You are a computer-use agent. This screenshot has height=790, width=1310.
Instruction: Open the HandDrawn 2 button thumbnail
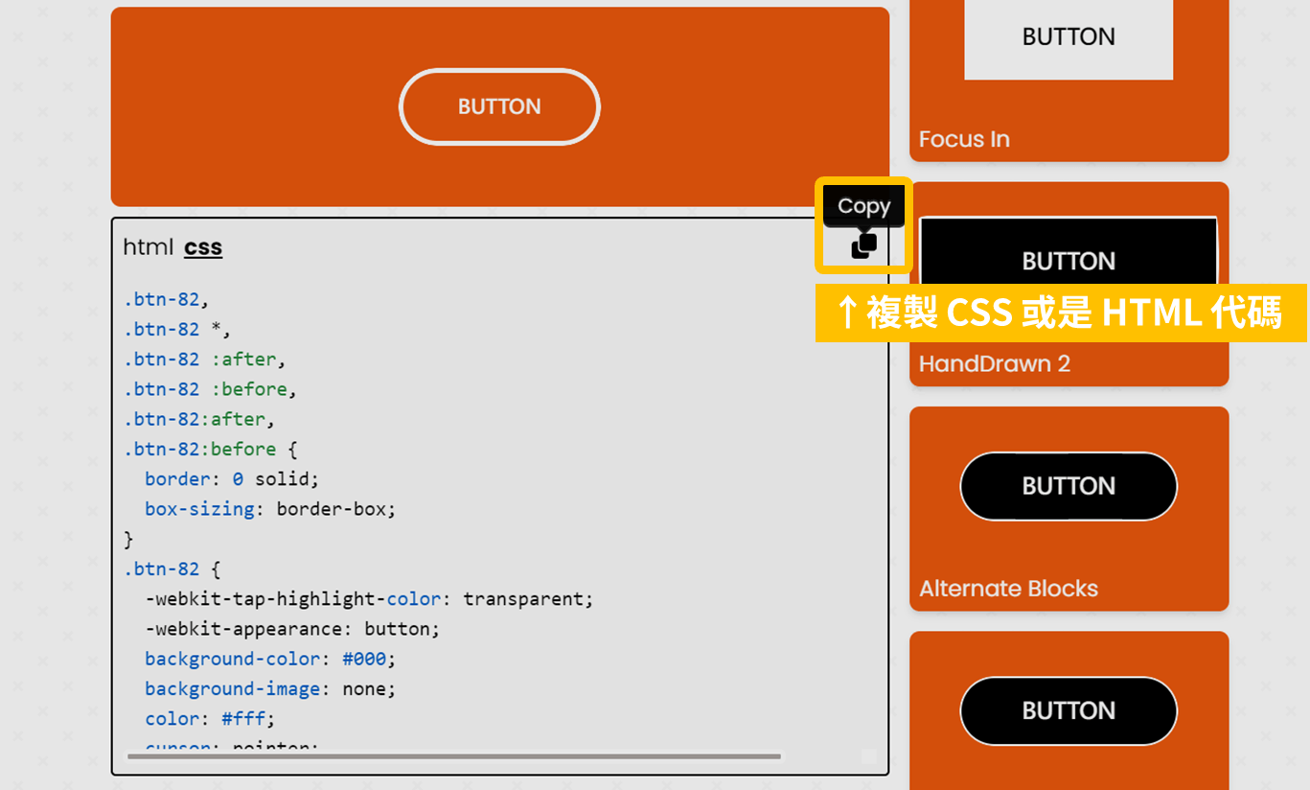(1068, 252)
